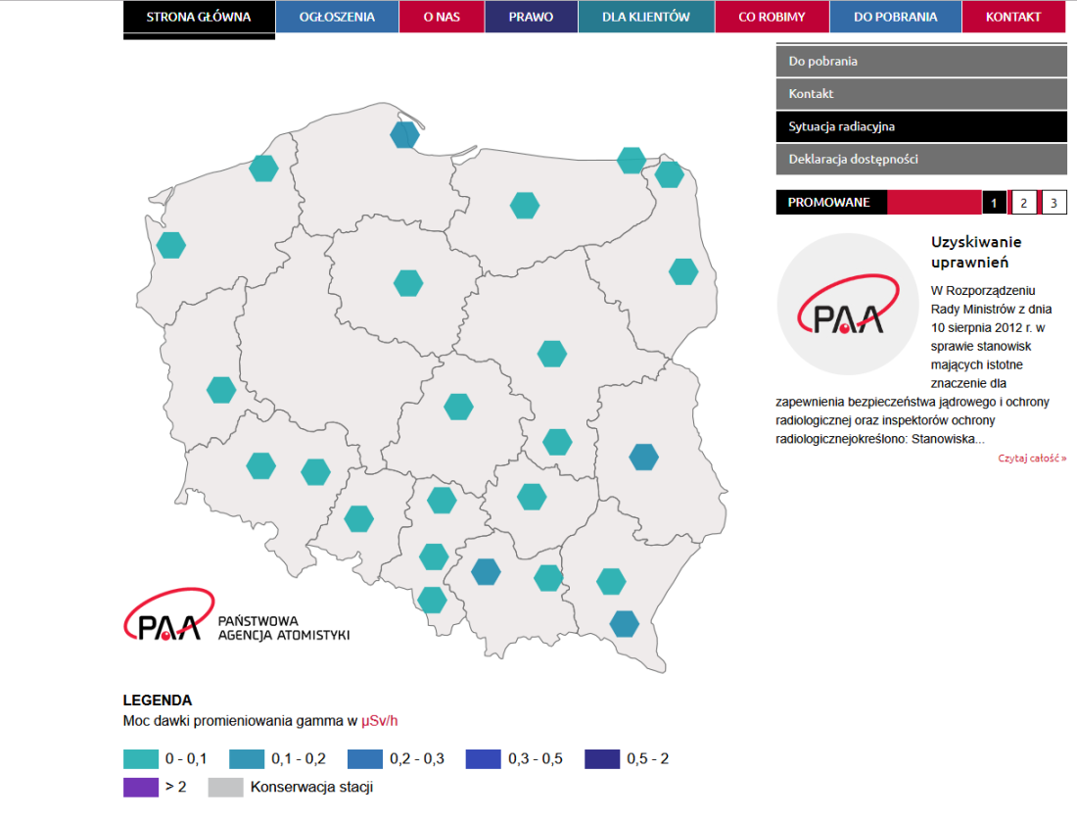Screen dimensions: 1077x821
Task: Click the 0 - 0,1 teal legend swatch
Action: click(x=141, y=759)
